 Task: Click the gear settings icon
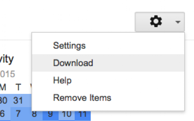click(156, 21)
